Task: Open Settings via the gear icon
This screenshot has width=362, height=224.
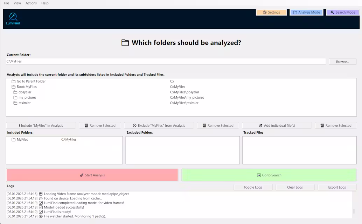Action: [265, 12]
